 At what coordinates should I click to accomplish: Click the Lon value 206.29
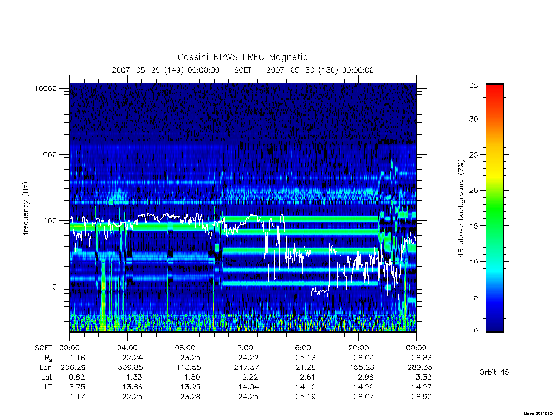click(x=73, y=368)
